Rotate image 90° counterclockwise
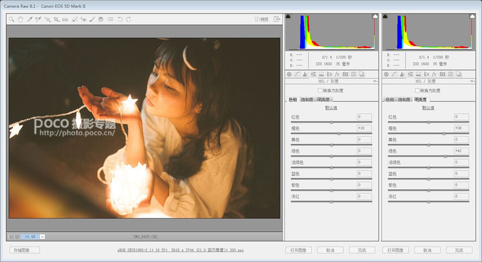This screenshot has height=262, width=482. [120, 19]
